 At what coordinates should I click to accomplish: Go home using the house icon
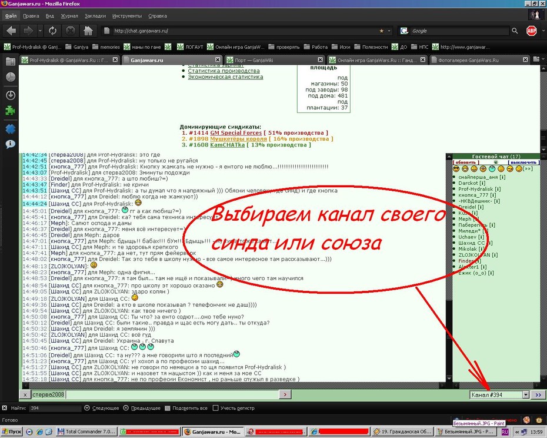tap(88, 31)
